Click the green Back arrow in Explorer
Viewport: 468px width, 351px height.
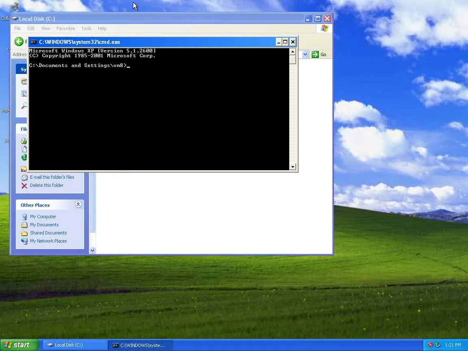tap(19, 41)
